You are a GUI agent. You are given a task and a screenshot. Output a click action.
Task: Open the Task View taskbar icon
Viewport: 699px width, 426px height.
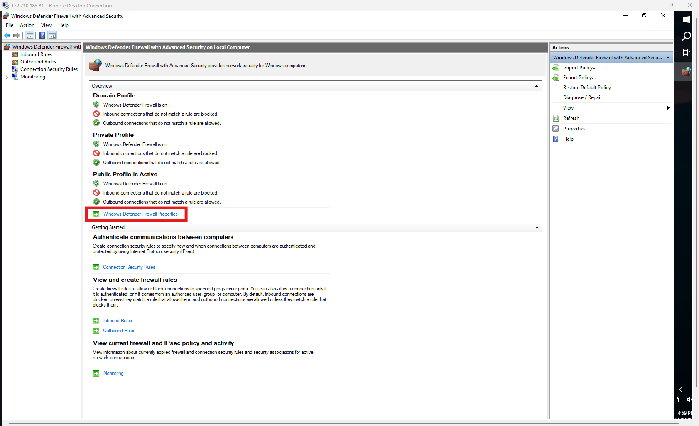click(686, 53)
